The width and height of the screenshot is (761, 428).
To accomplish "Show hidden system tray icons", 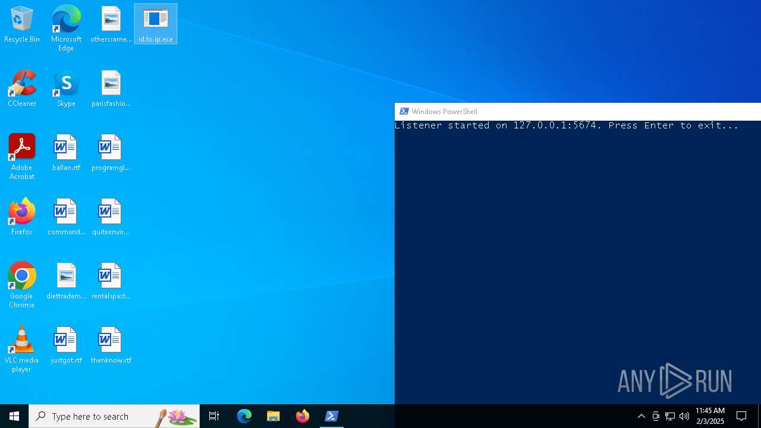I will (x=641, y=416).
